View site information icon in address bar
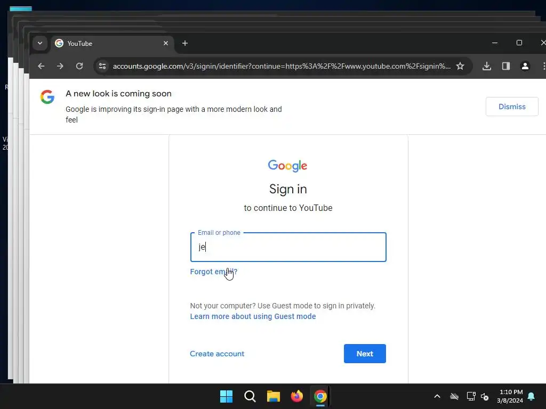546x409 pixels. pos(102,66)
